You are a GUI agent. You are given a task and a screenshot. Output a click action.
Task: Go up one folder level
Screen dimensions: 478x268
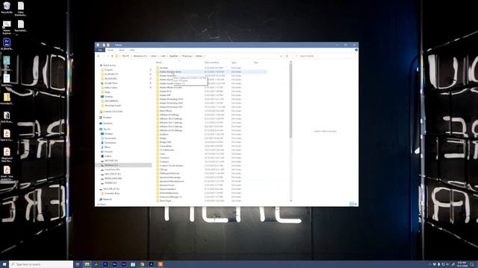tap(112, 56)
